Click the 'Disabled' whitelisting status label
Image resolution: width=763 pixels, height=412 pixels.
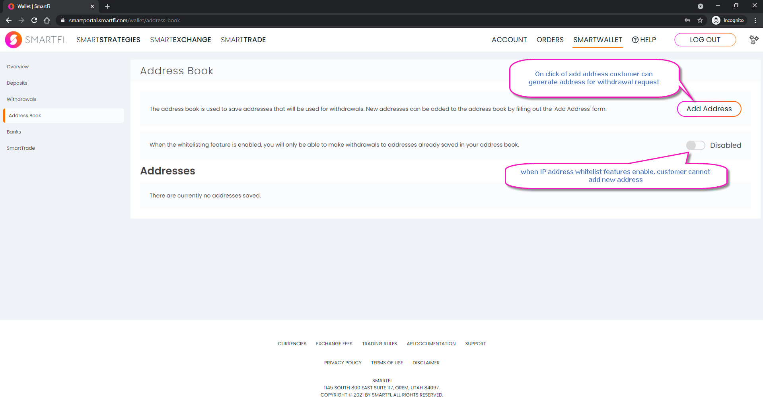[x=726, y=145]
